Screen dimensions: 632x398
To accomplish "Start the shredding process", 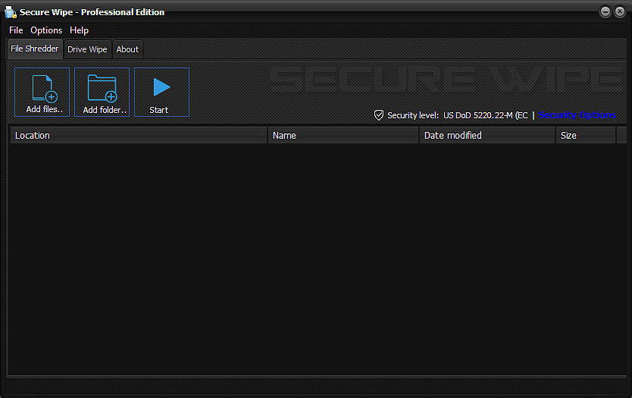I will [161, 92].
